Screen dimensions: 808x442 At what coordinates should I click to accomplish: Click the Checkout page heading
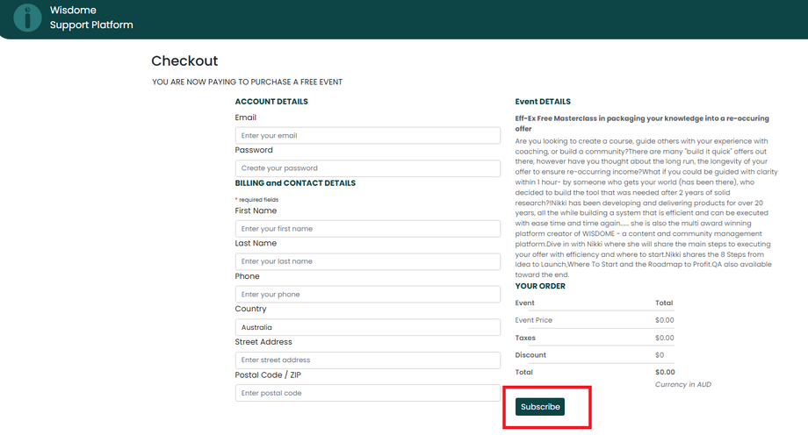pos(184,61)
